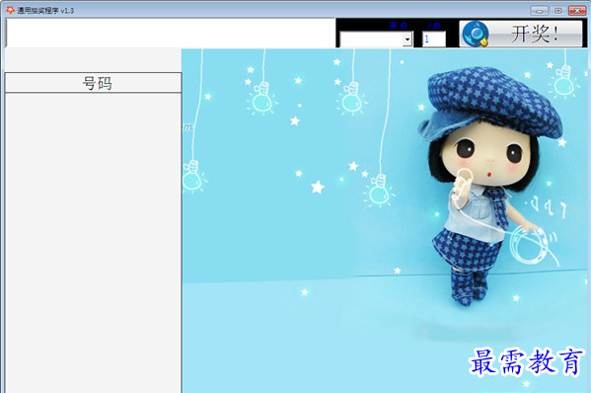This screenshot has height=393, width=591.
Task: Open the 等级 combo box field
Action: (376, 39)
